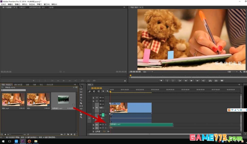The image size is (247, 144).
Task: Open the 剪辑(C) menu
Action: tap(18, 4)
